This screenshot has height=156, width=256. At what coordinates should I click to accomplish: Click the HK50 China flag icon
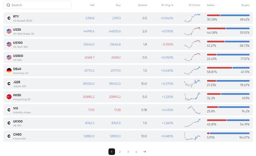tap(9, 97)
